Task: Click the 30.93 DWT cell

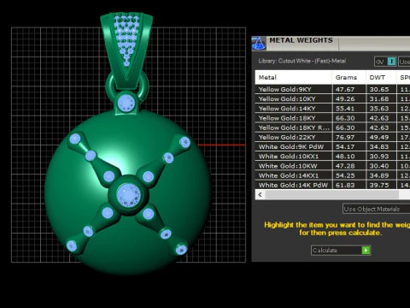Action: pos(381,157)
